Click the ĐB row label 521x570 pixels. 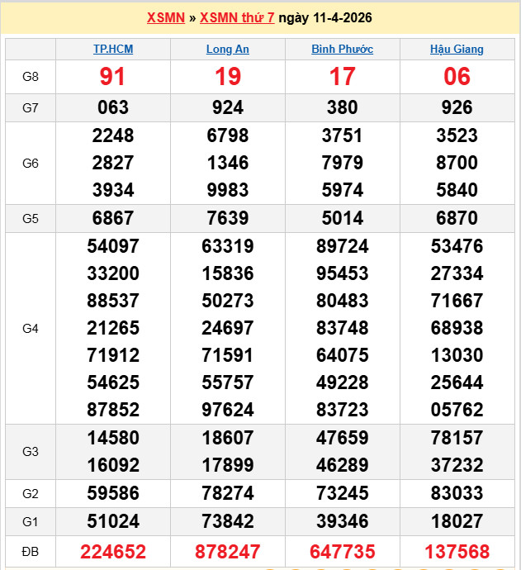(x=31, y=552)
